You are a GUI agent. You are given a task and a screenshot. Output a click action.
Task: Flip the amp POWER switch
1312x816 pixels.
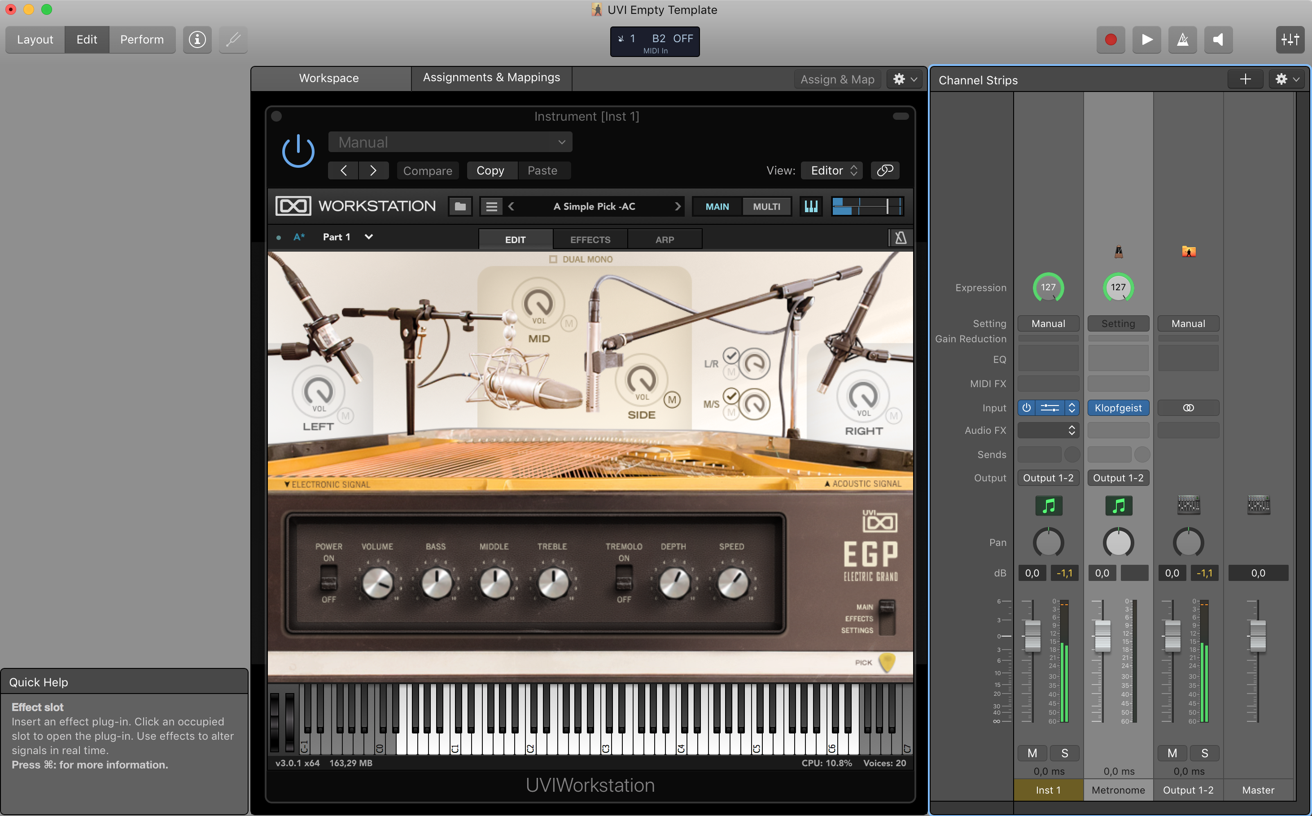point(329,579)
